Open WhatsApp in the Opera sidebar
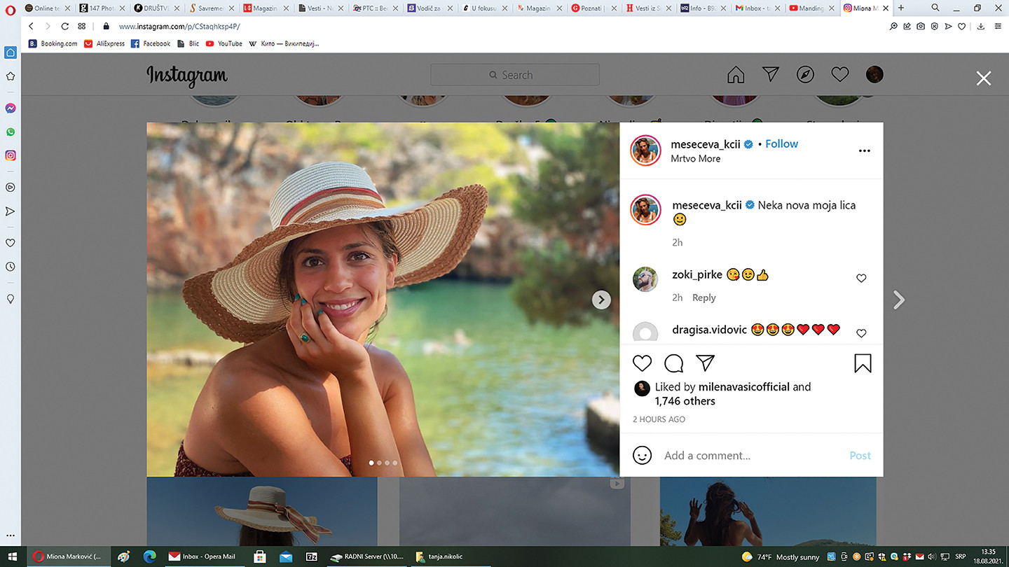This screenshot has width=1009, height=567. point(11,132)
